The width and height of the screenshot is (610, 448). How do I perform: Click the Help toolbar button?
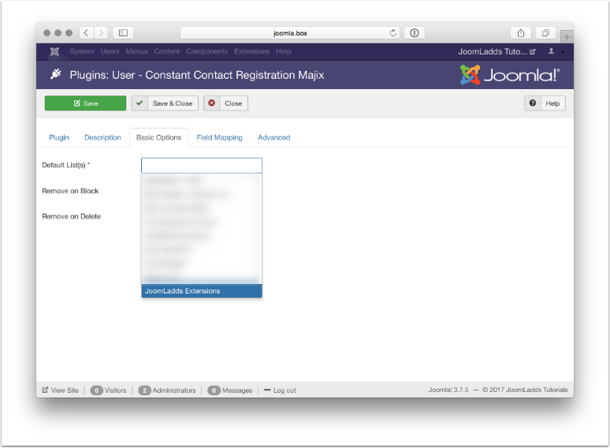tap(545, 103)
